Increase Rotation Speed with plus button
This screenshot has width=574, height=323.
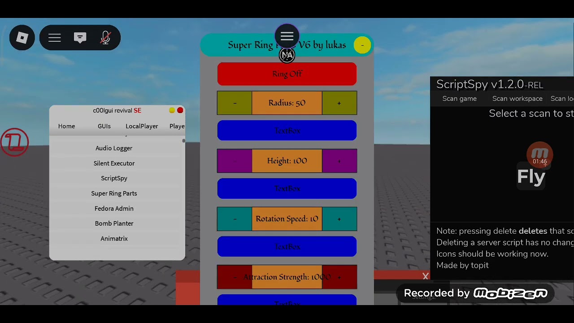pyautogui.click(x=339, y=219)
